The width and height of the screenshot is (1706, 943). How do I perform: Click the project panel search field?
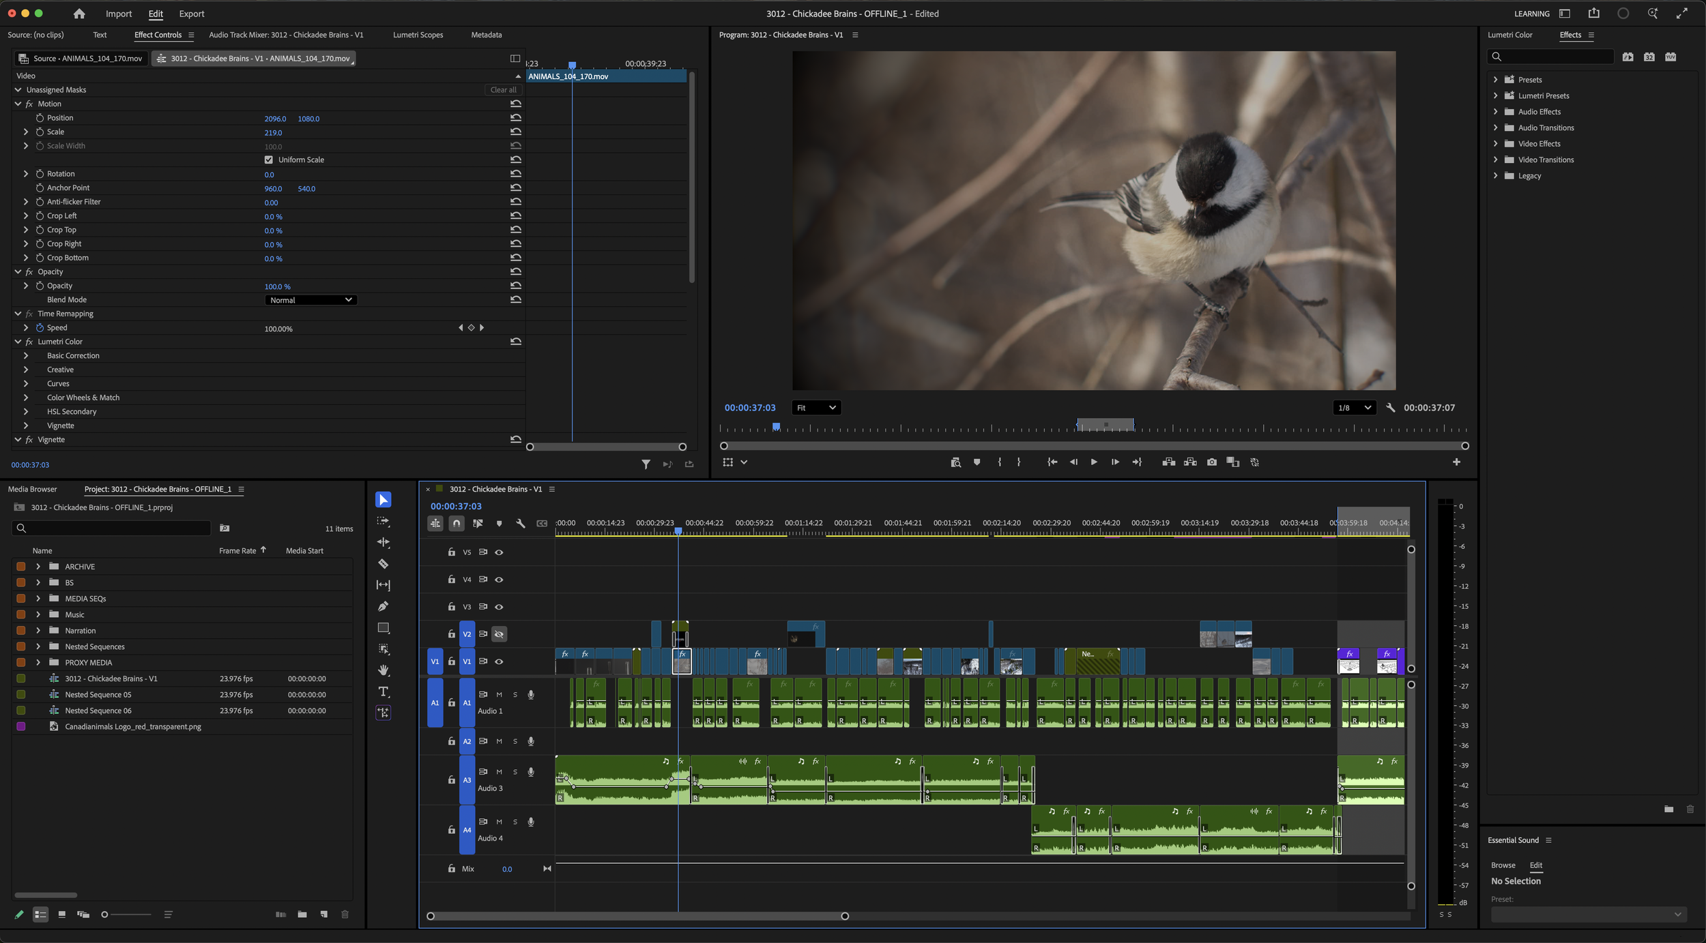(x=113, y=528)
